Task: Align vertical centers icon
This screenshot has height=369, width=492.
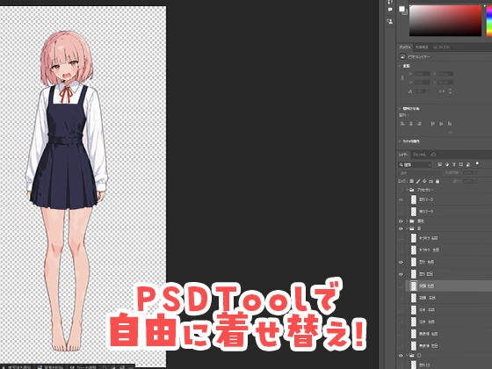Action: pyautogui.click(x=441, y=124)
